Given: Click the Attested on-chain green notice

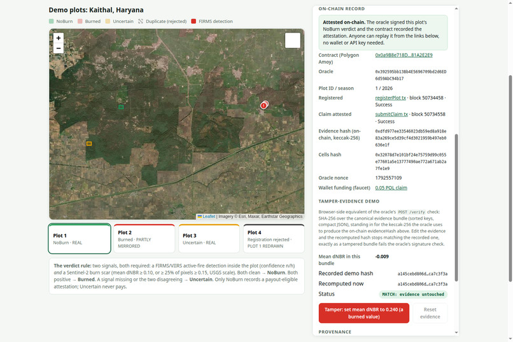Looking at the screenshot, I should pos(383,32).
